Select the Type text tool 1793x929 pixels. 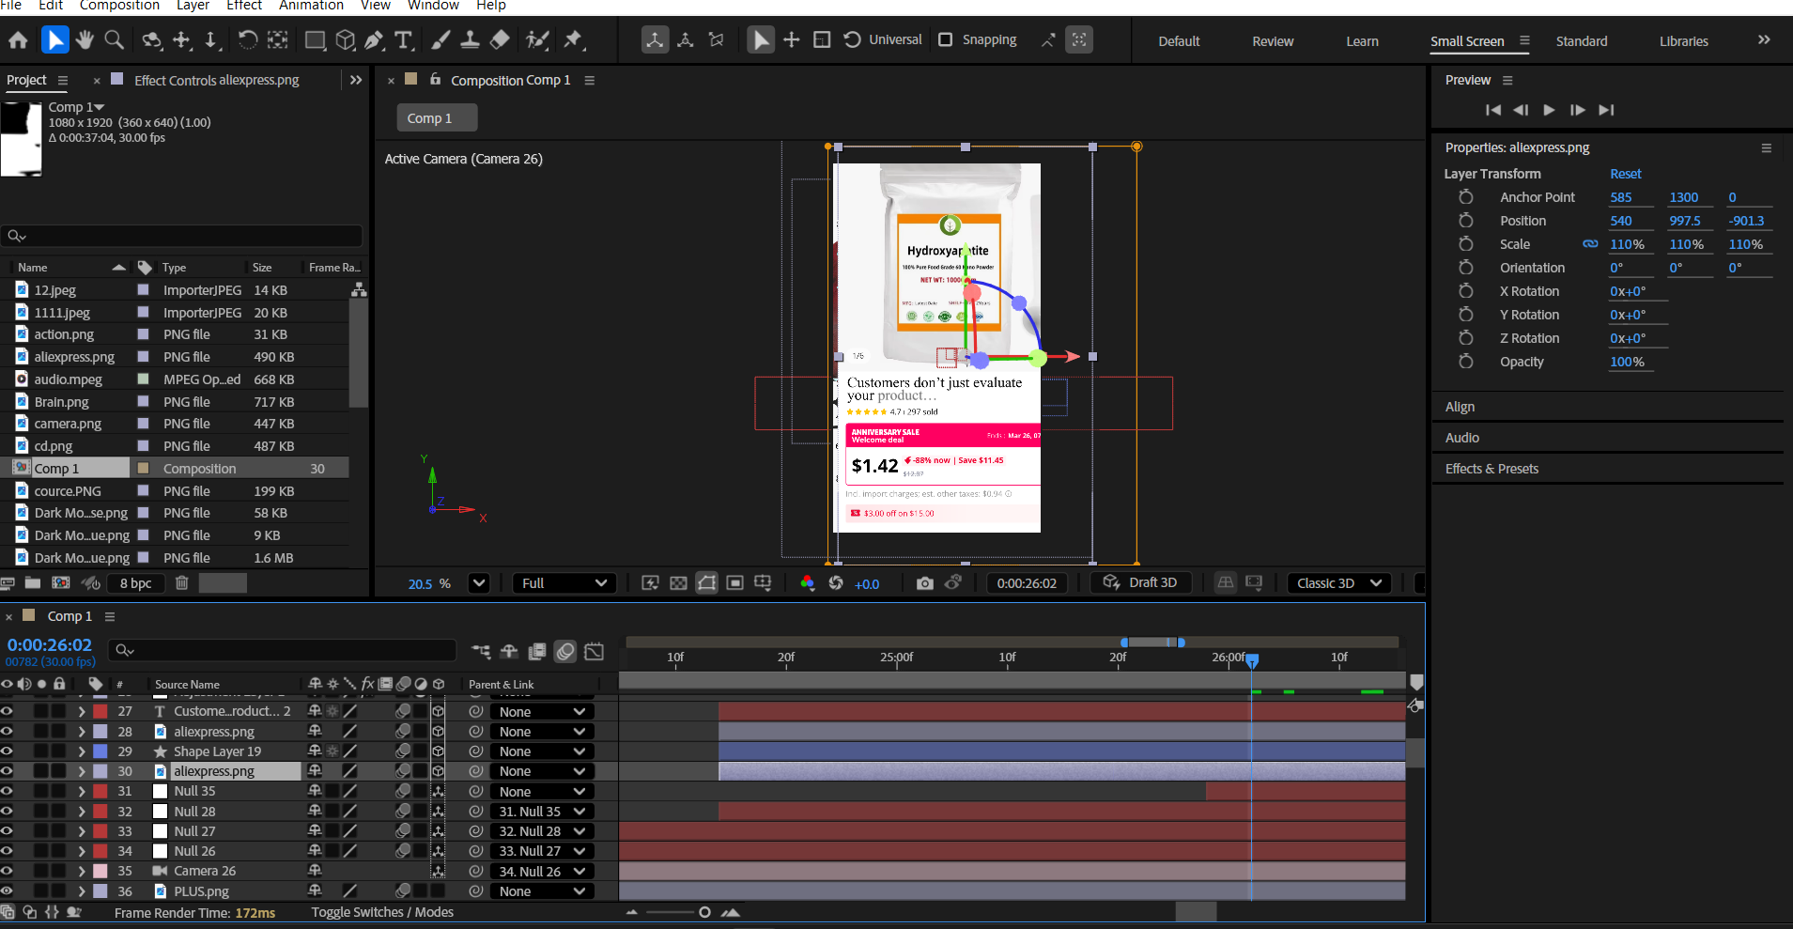pos(404,40)
